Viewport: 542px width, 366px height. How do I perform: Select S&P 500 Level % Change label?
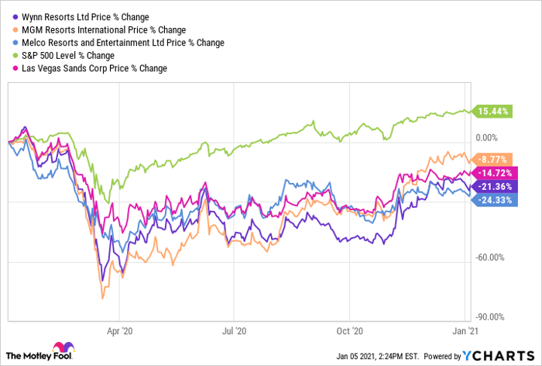[67, 56]
